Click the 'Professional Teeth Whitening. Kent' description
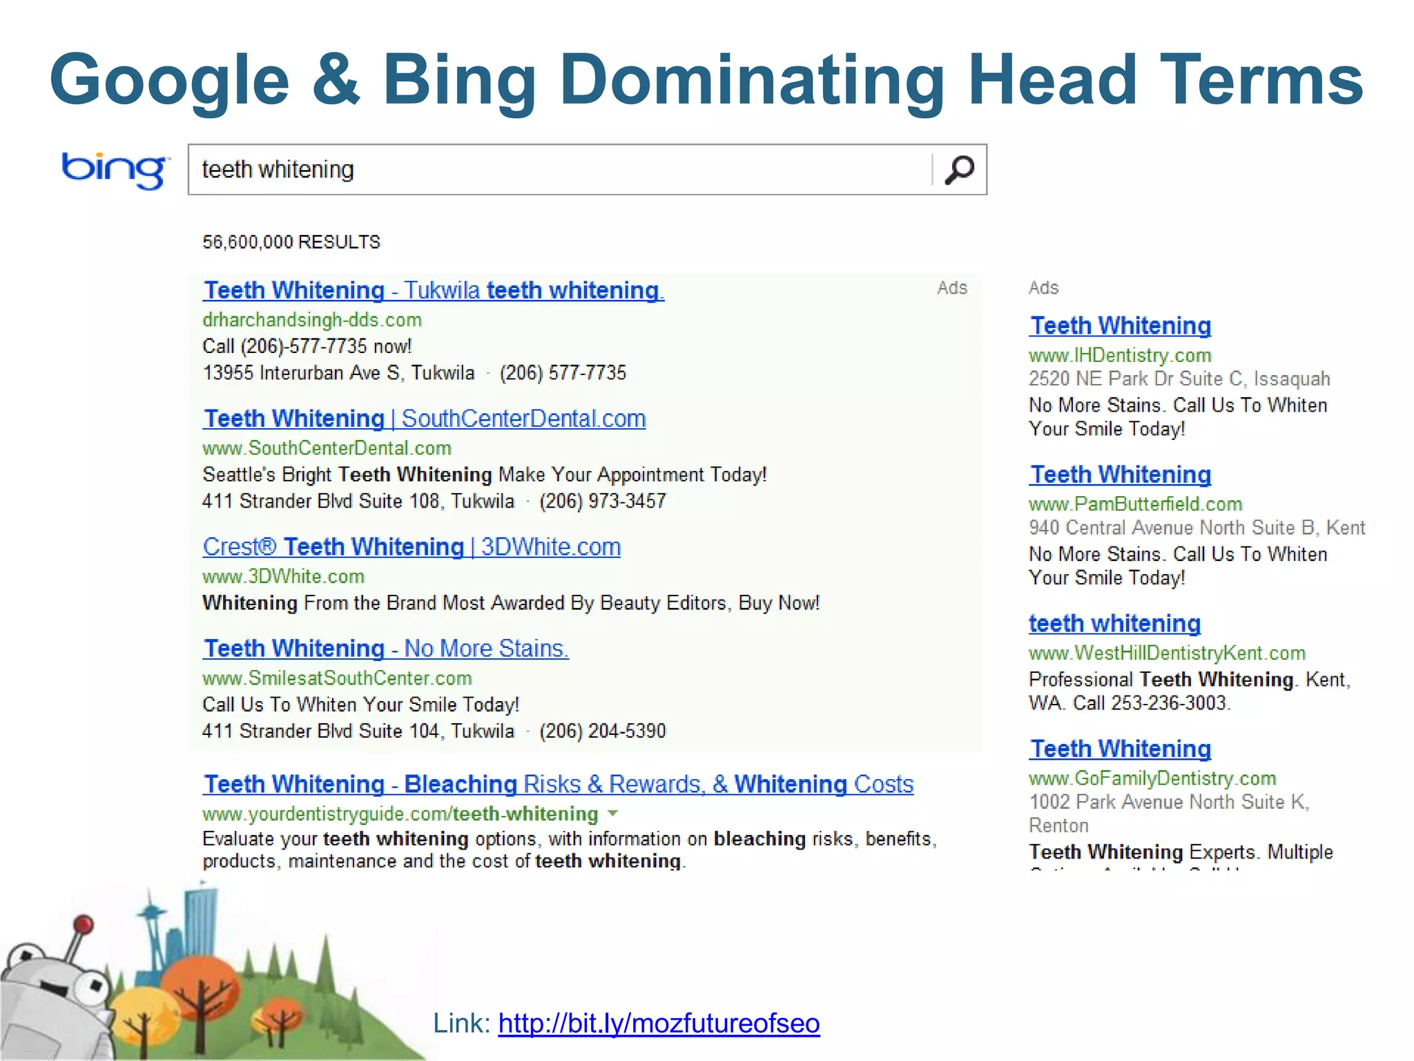Screen dimensions: 1414x1061 1190,691
